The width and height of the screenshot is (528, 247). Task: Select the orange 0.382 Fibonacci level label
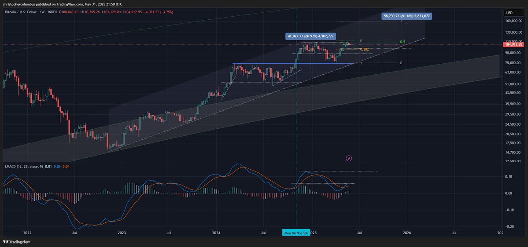coord(364,49)
